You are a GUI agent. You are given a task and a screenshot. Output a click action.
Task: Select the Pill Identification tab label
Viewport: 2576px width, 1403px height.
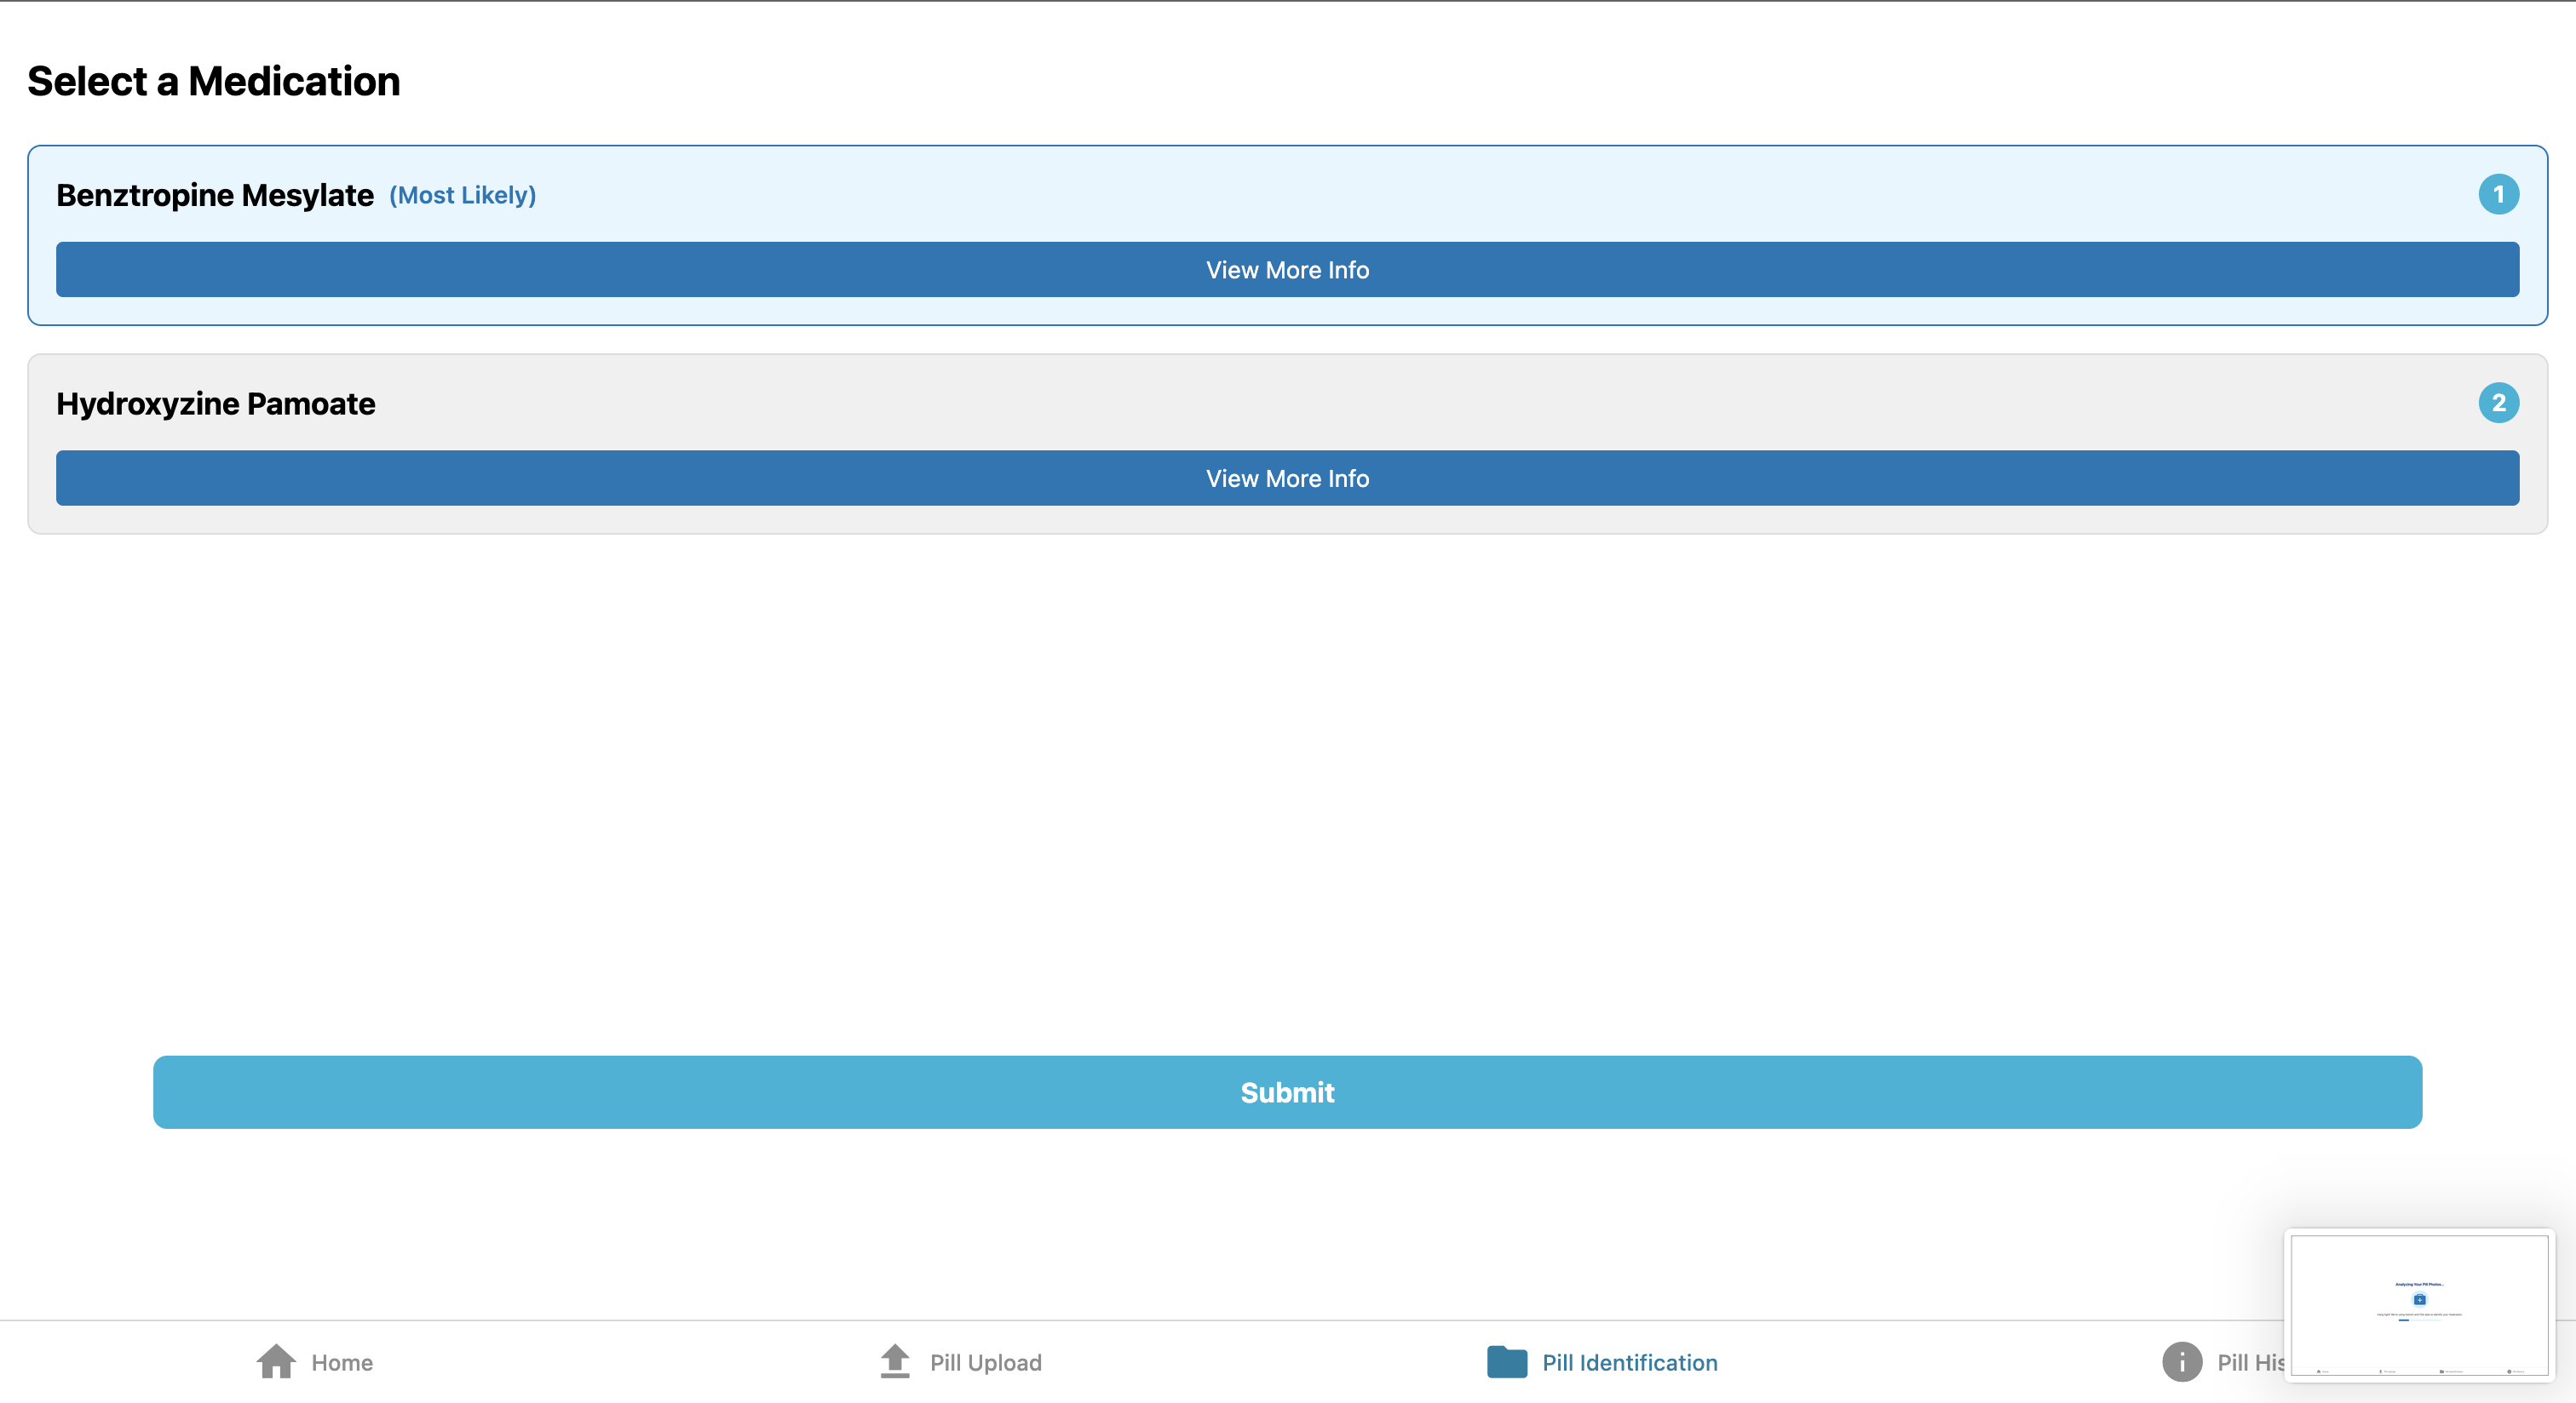1629,1363
